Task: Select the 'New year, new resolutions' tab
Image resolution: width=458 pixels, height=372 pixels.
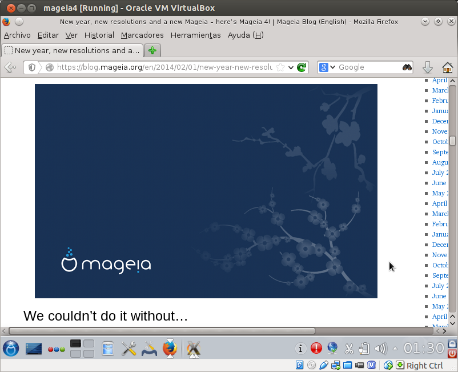Action: tap(72, 50)
